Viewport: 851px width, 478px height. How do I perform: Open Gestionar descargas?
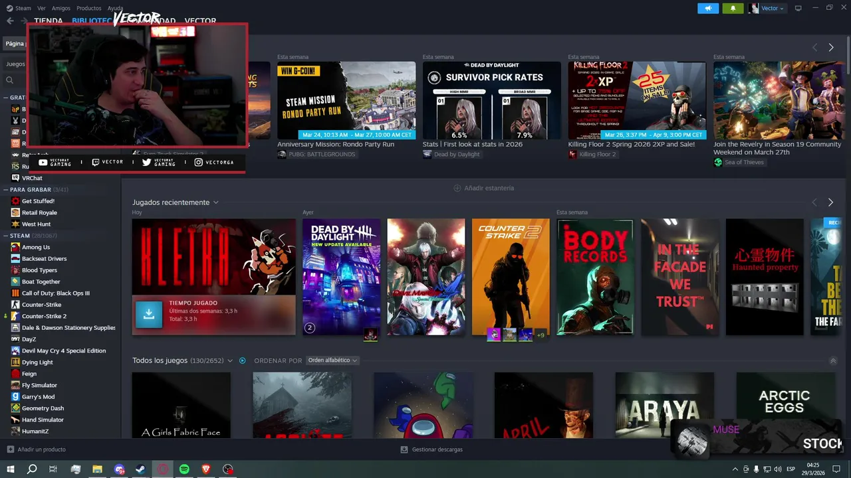pos(431,449)
